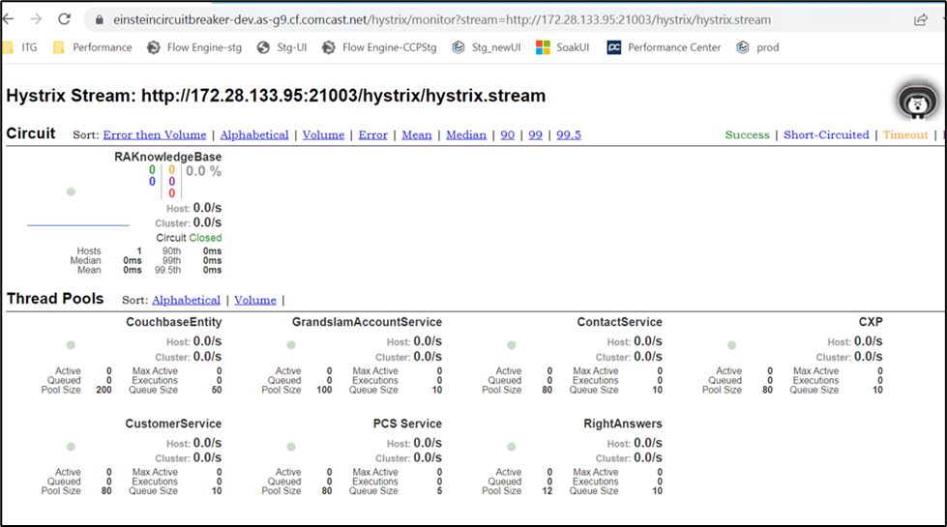Screen dimensions: 947x527
Task: Sort thread pools by Volume
Action: coord(254,300)
